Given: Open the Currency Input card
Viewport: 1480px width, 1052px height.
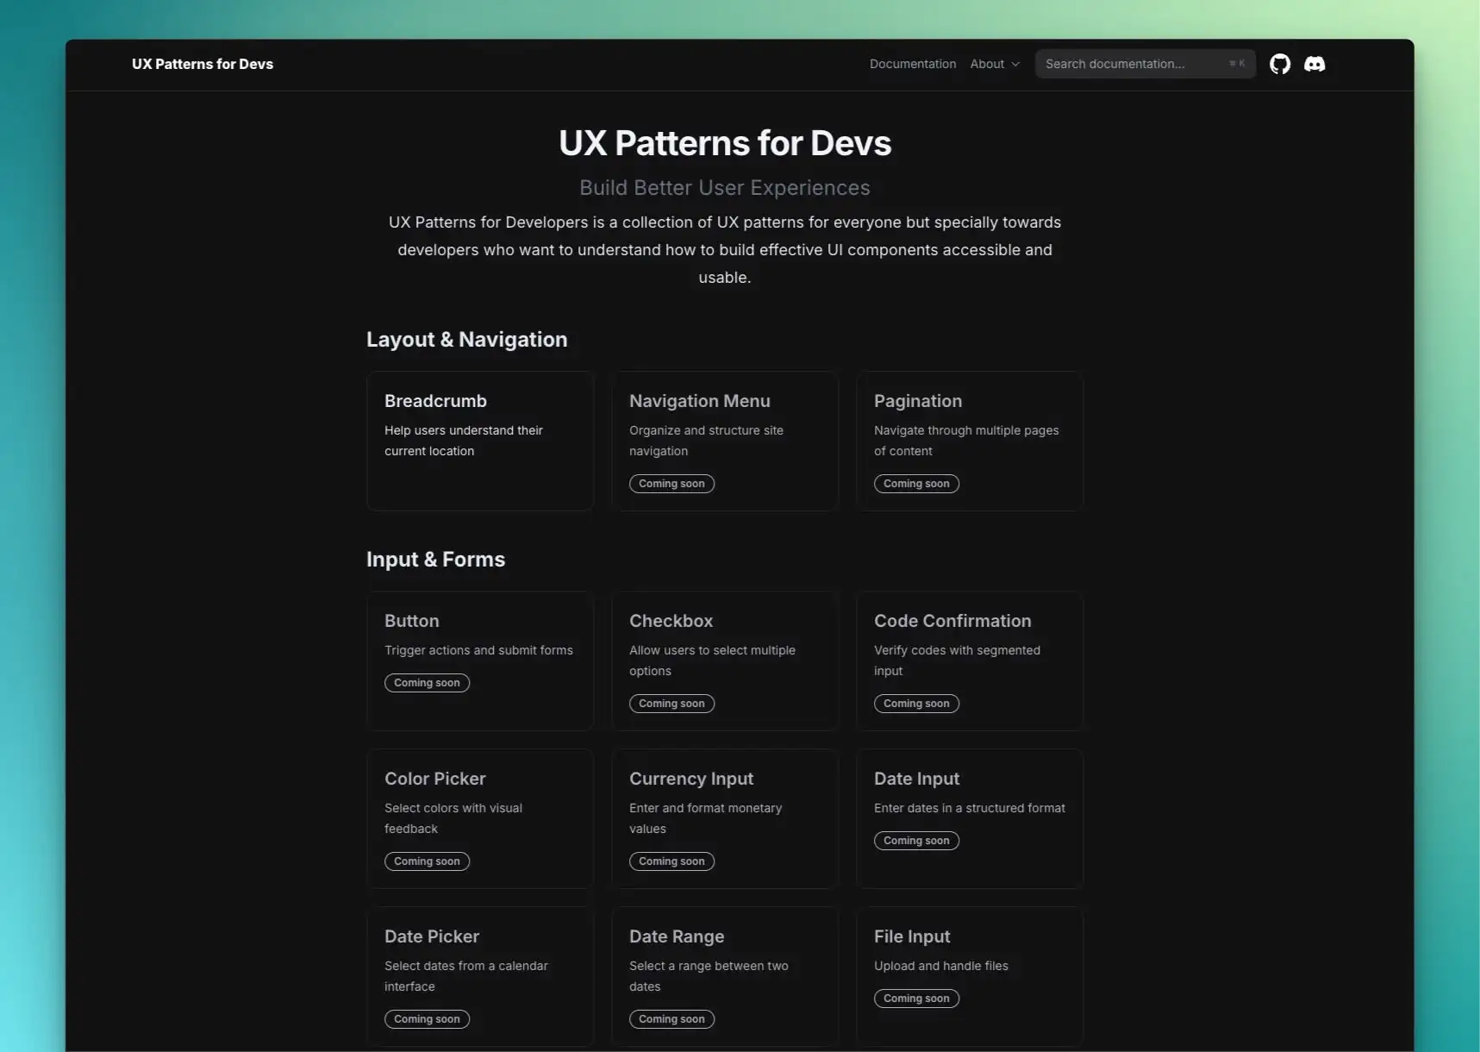Looking at the screenshot, I should click(x=724, y=817).
